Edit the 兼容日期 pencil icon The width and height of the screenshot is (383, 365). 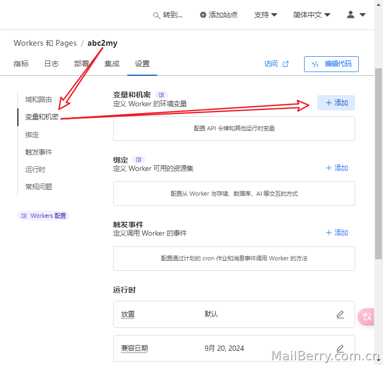point(340,348)
